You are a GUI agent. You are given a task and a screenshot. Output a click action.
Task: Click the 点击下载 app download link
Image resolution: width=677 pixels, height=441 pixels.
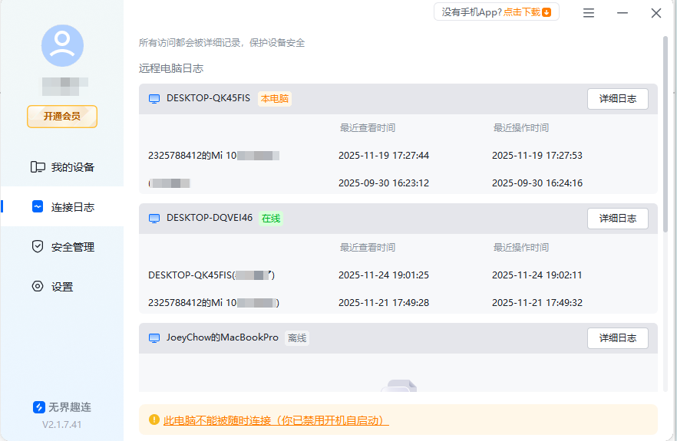point(522,12)
